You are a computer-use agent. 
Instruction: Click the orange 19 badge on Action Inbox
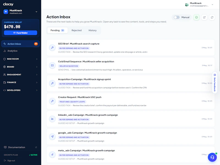click(36, 44)
